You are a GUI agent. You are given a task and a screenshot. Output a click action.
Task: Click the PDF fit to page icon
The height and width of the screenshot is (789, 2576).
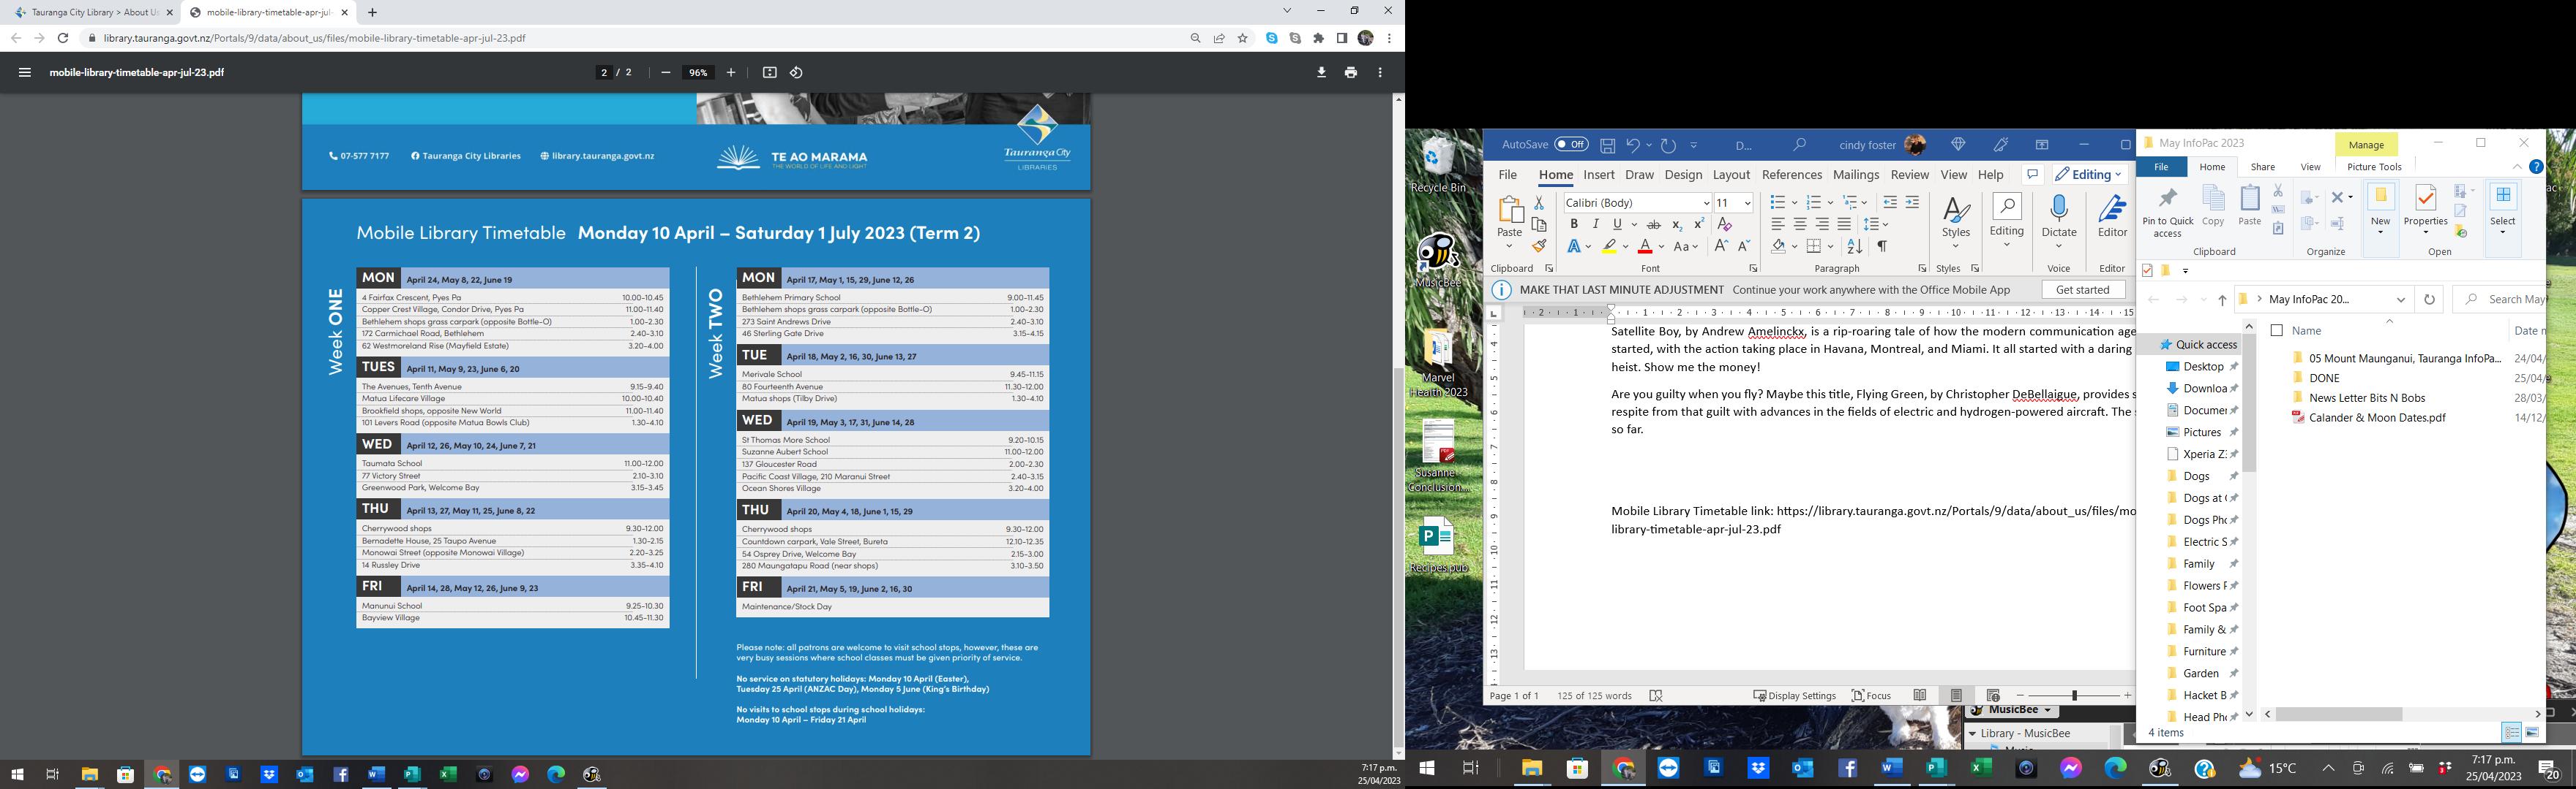click(769, 73)
